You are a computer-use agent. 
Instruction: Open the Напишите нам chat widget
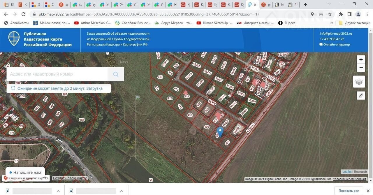point(25,172)
